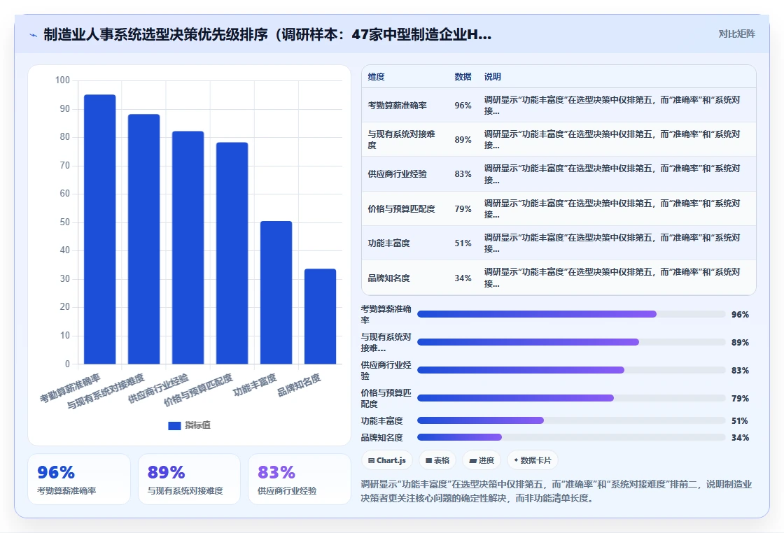
Task: Click the 价格与预算匹配度 bar in chart
Action: pyautogui.click(x=232, y=253)
